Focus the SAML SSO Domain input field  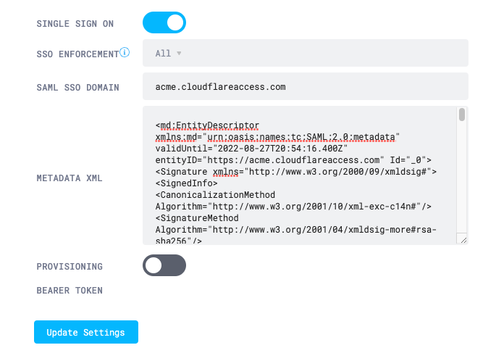pos(305,87)
